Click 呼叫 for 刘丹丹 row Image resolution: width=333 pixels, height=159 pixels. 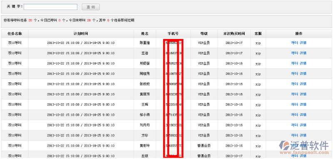click(x=295, y=125)
